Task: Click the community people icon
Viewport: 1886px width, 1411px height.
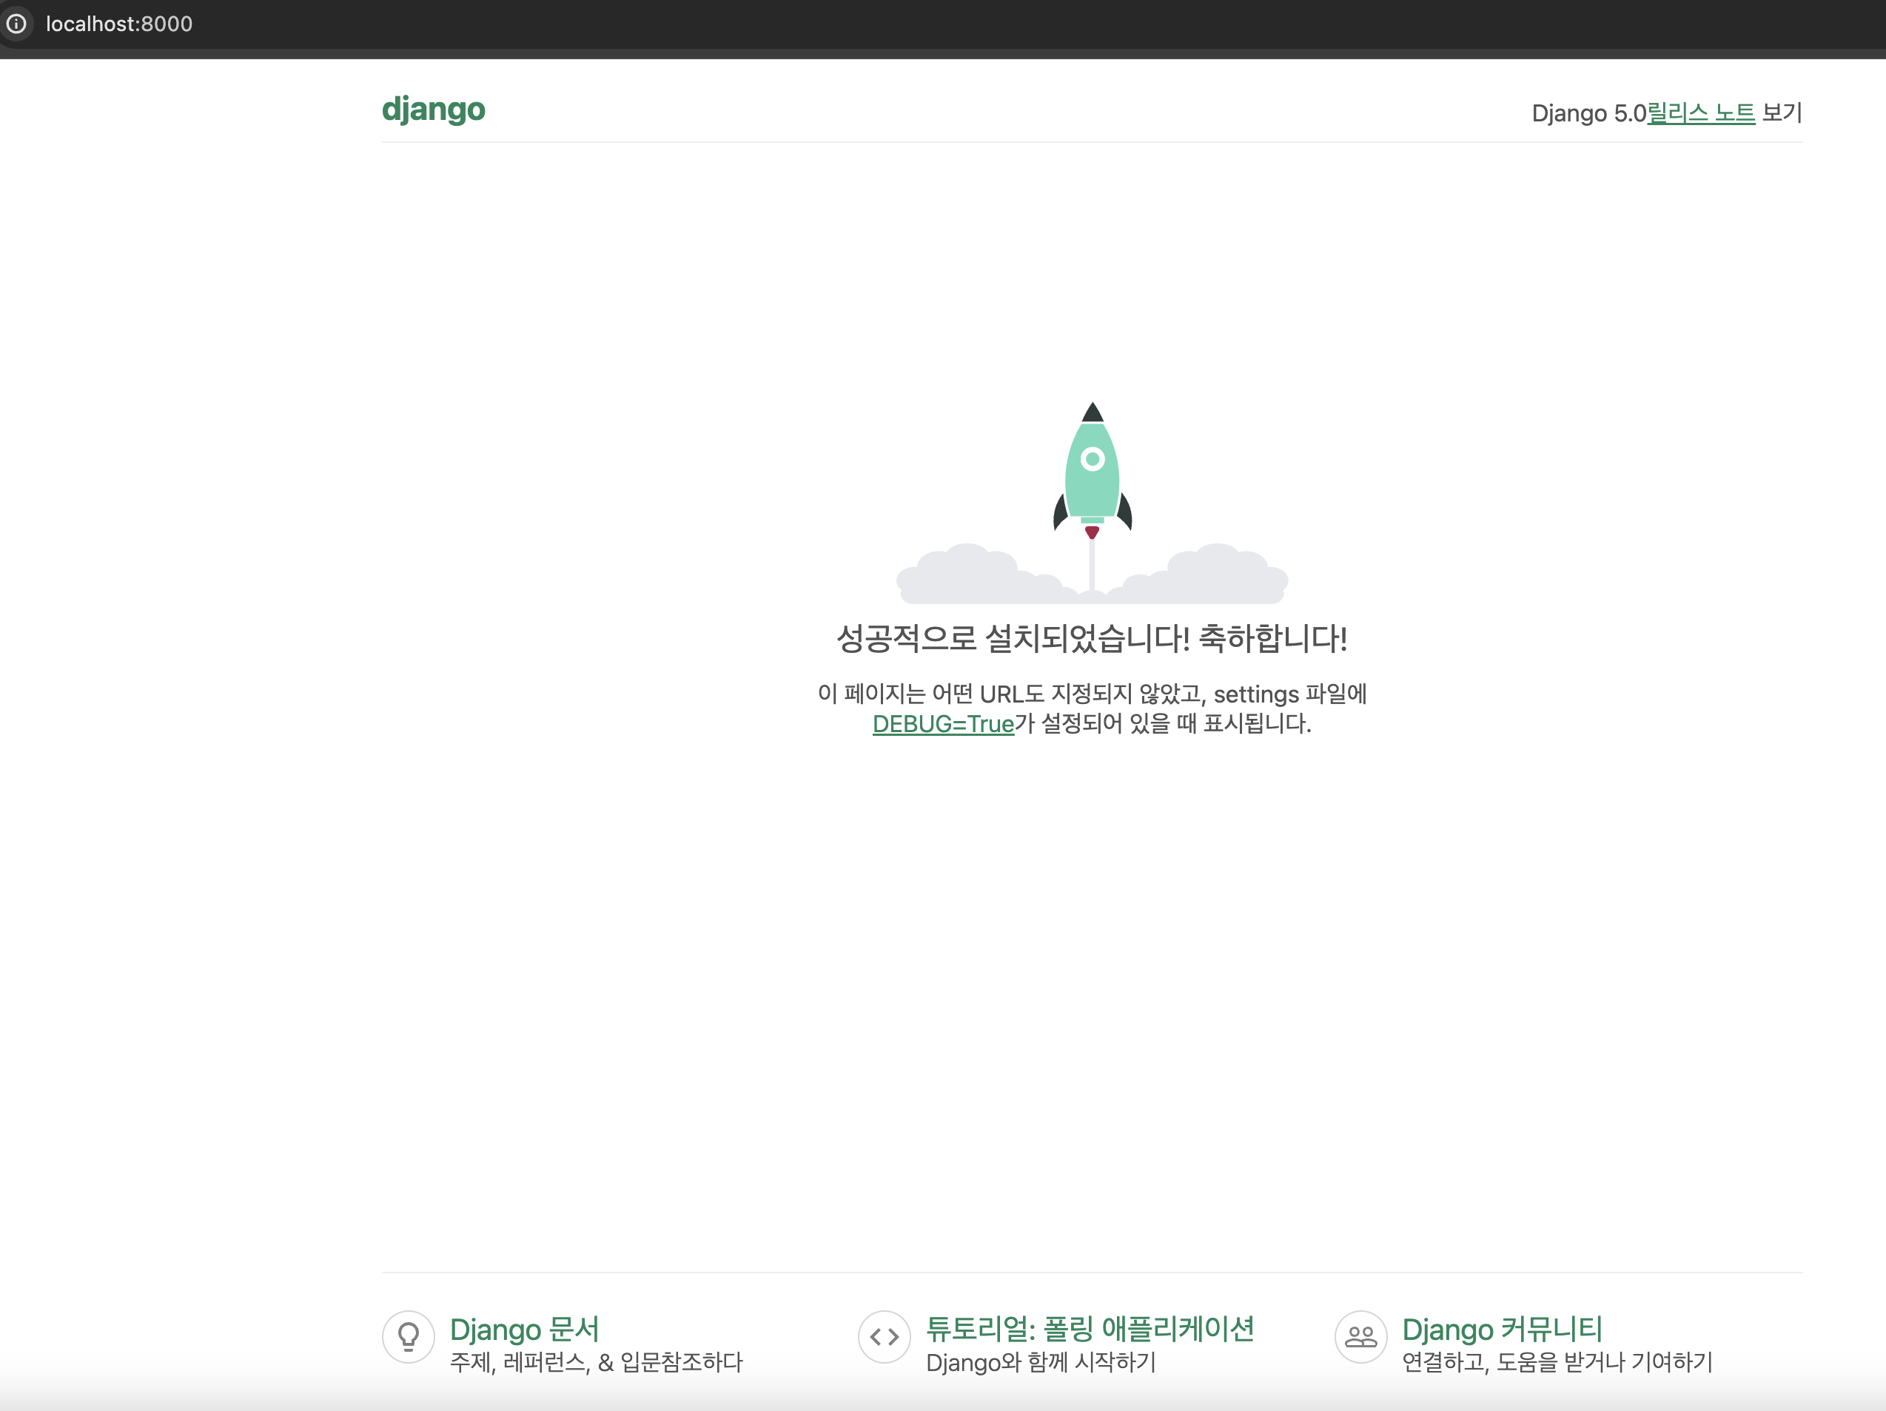Action: point(1360,1337)
